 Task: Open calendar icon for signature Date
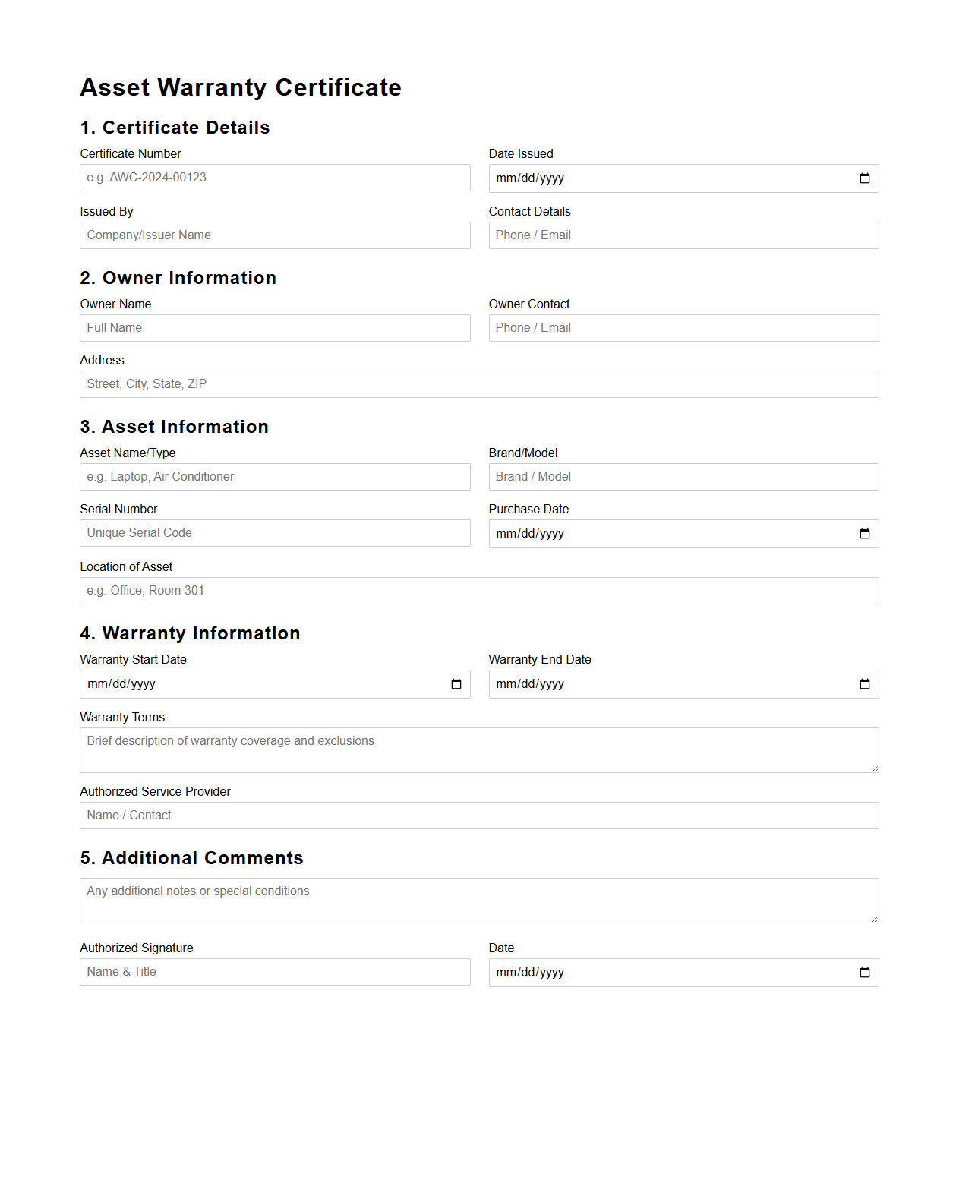pyautogui.click(x=864, y=973)
